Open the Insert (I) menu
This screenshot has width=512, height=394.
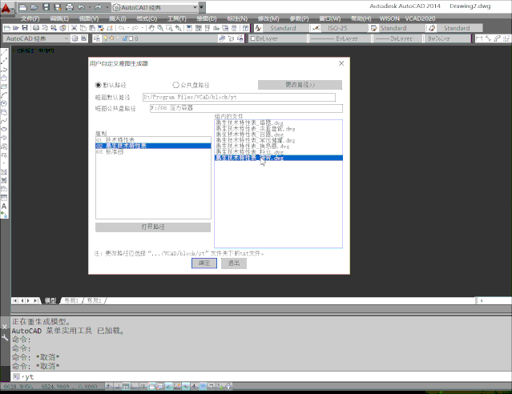tap(117, 18)
